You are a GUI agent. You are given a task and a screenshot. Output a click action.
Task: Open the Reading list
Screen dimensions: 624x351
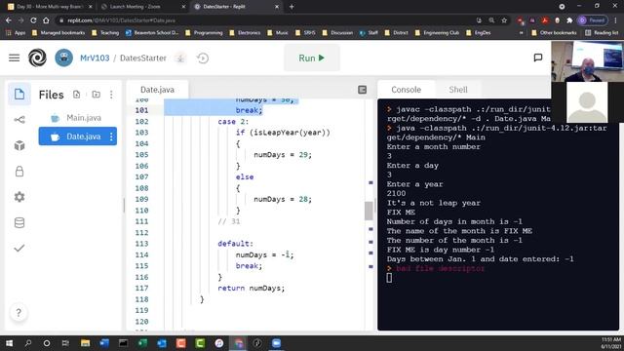602,32
